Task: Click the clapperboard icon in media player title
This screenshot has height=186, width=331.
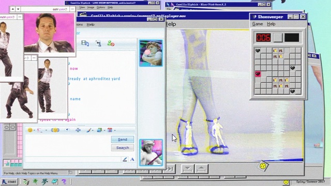Action: 83,14
